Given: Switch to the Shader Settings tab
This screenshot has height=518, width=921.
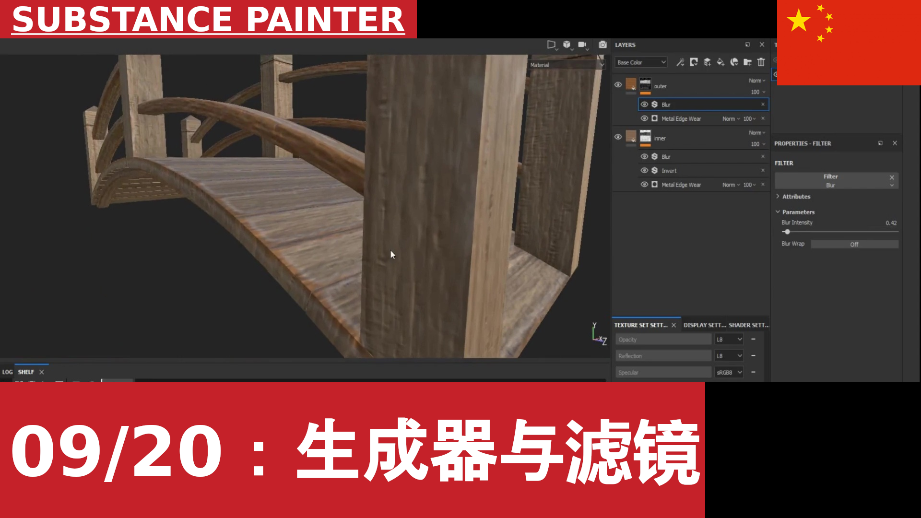Looking at the screenshot, I should click(749, 325).
